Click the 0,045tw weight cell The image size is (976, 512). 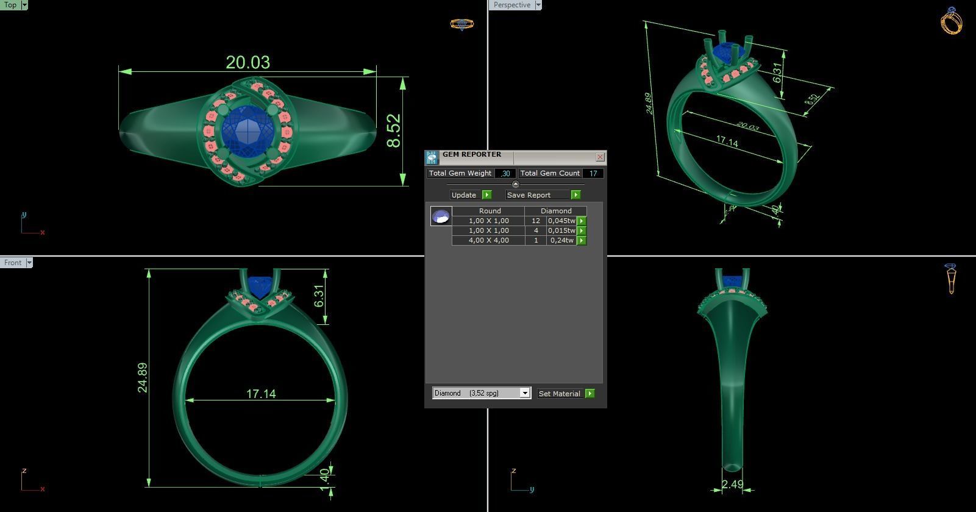click(561, 221)
